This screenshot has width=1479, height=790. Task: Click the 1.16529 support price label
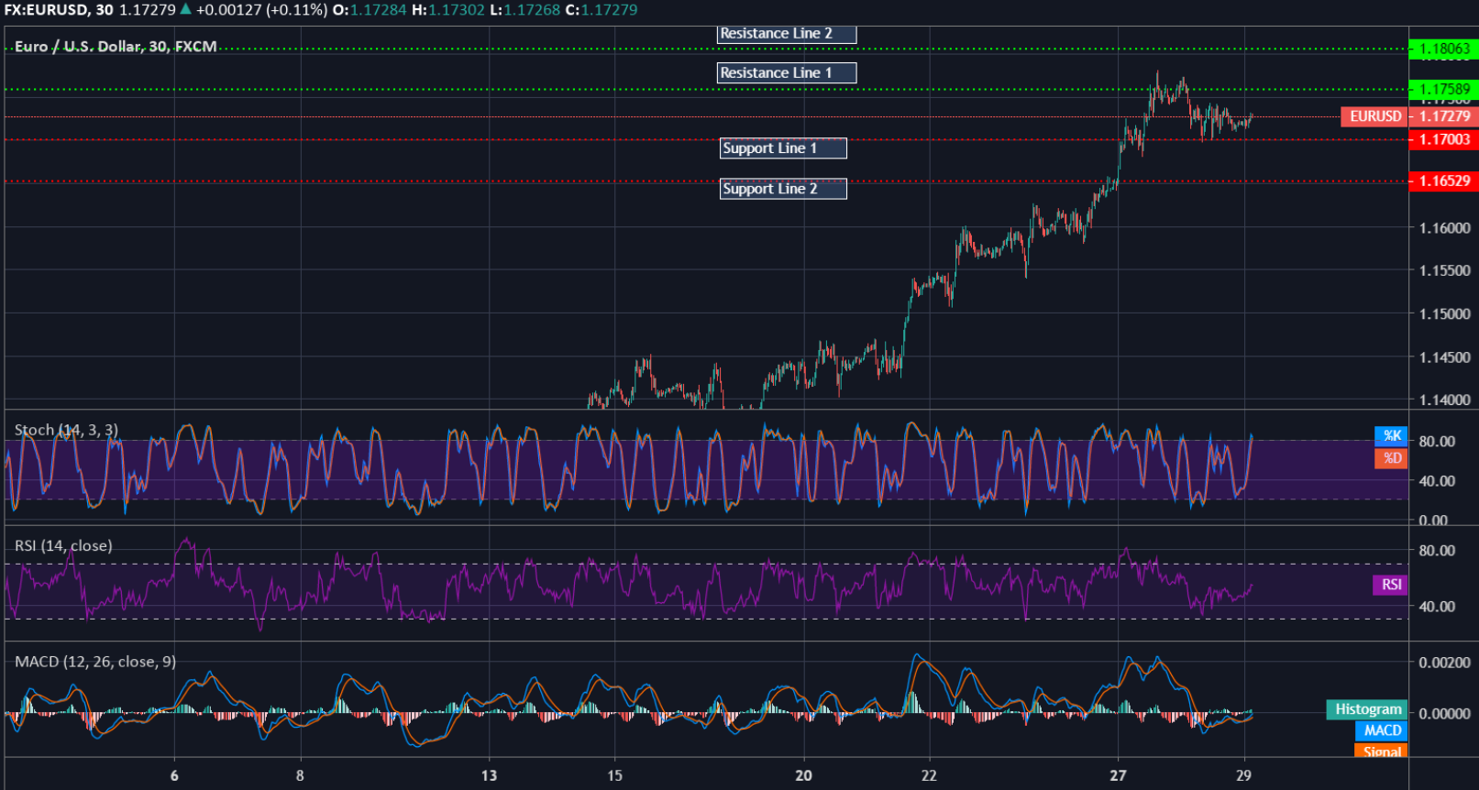1443,181
